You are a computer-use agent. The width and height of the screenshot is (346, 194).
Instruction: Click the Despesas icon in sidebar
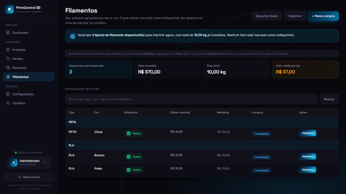8,68
